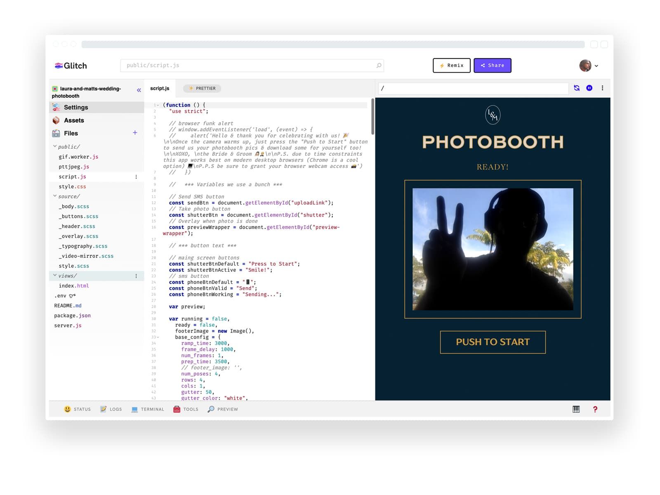Open _header.scss file

(x=77, y=226)
